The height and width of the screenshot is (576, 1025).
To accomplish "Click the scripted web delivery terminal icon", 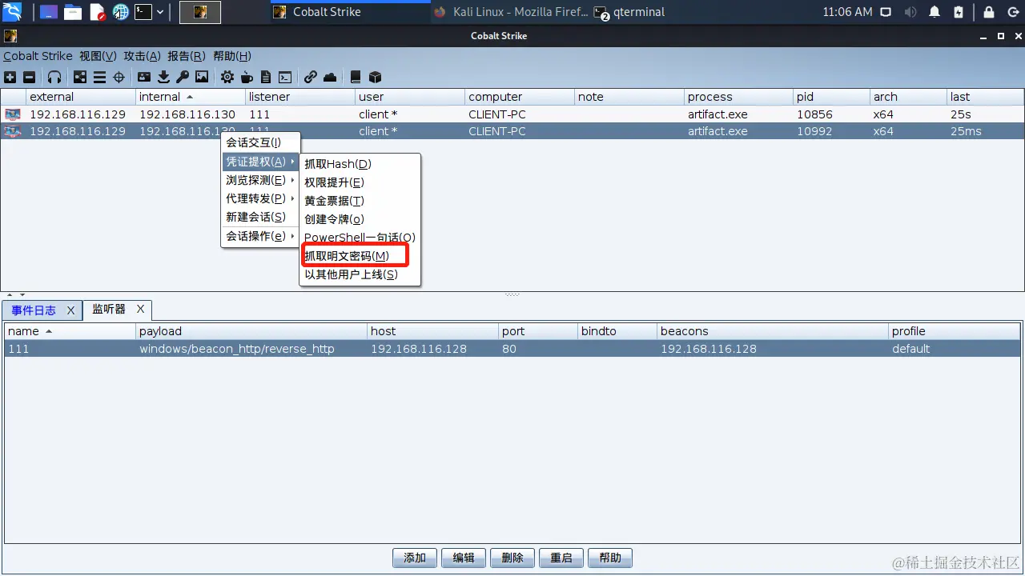I will pos(284,77).
